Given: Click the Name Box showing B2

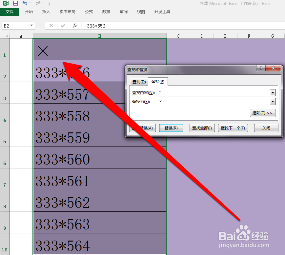Looking at the screenshot, I should 16,26.
